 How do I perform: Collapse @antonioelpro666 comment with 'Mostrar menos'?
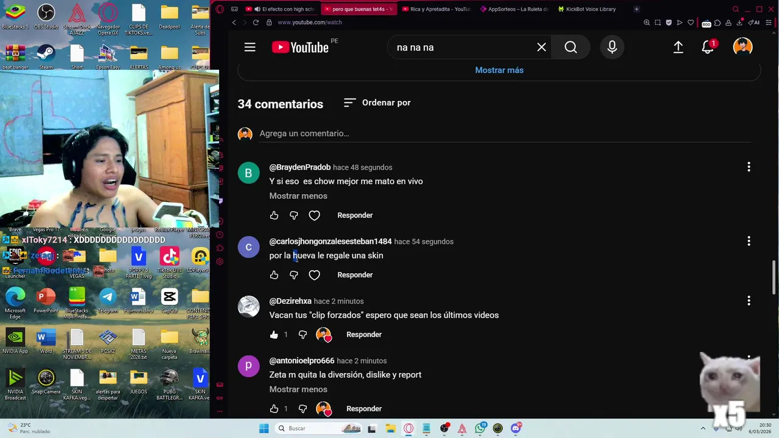click(x=298, y=389)
